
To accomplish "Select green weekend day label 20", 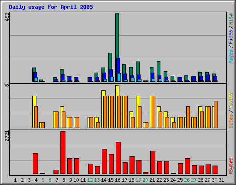I will click(145, 180).
